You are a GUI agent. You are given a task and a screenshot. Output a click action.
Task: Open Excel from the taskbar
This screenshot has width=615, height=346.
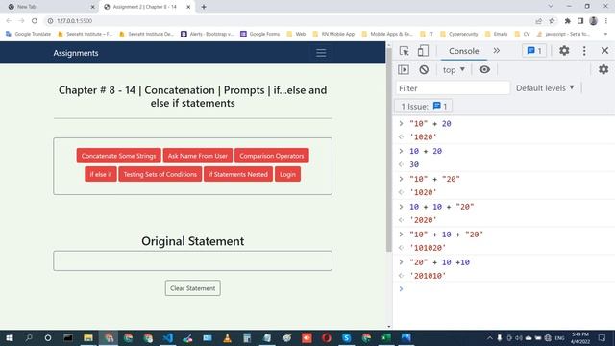386,337
